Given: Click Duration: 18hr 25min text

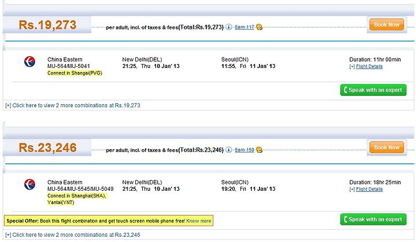Looking at the screenshot, I should pos(375,182).
